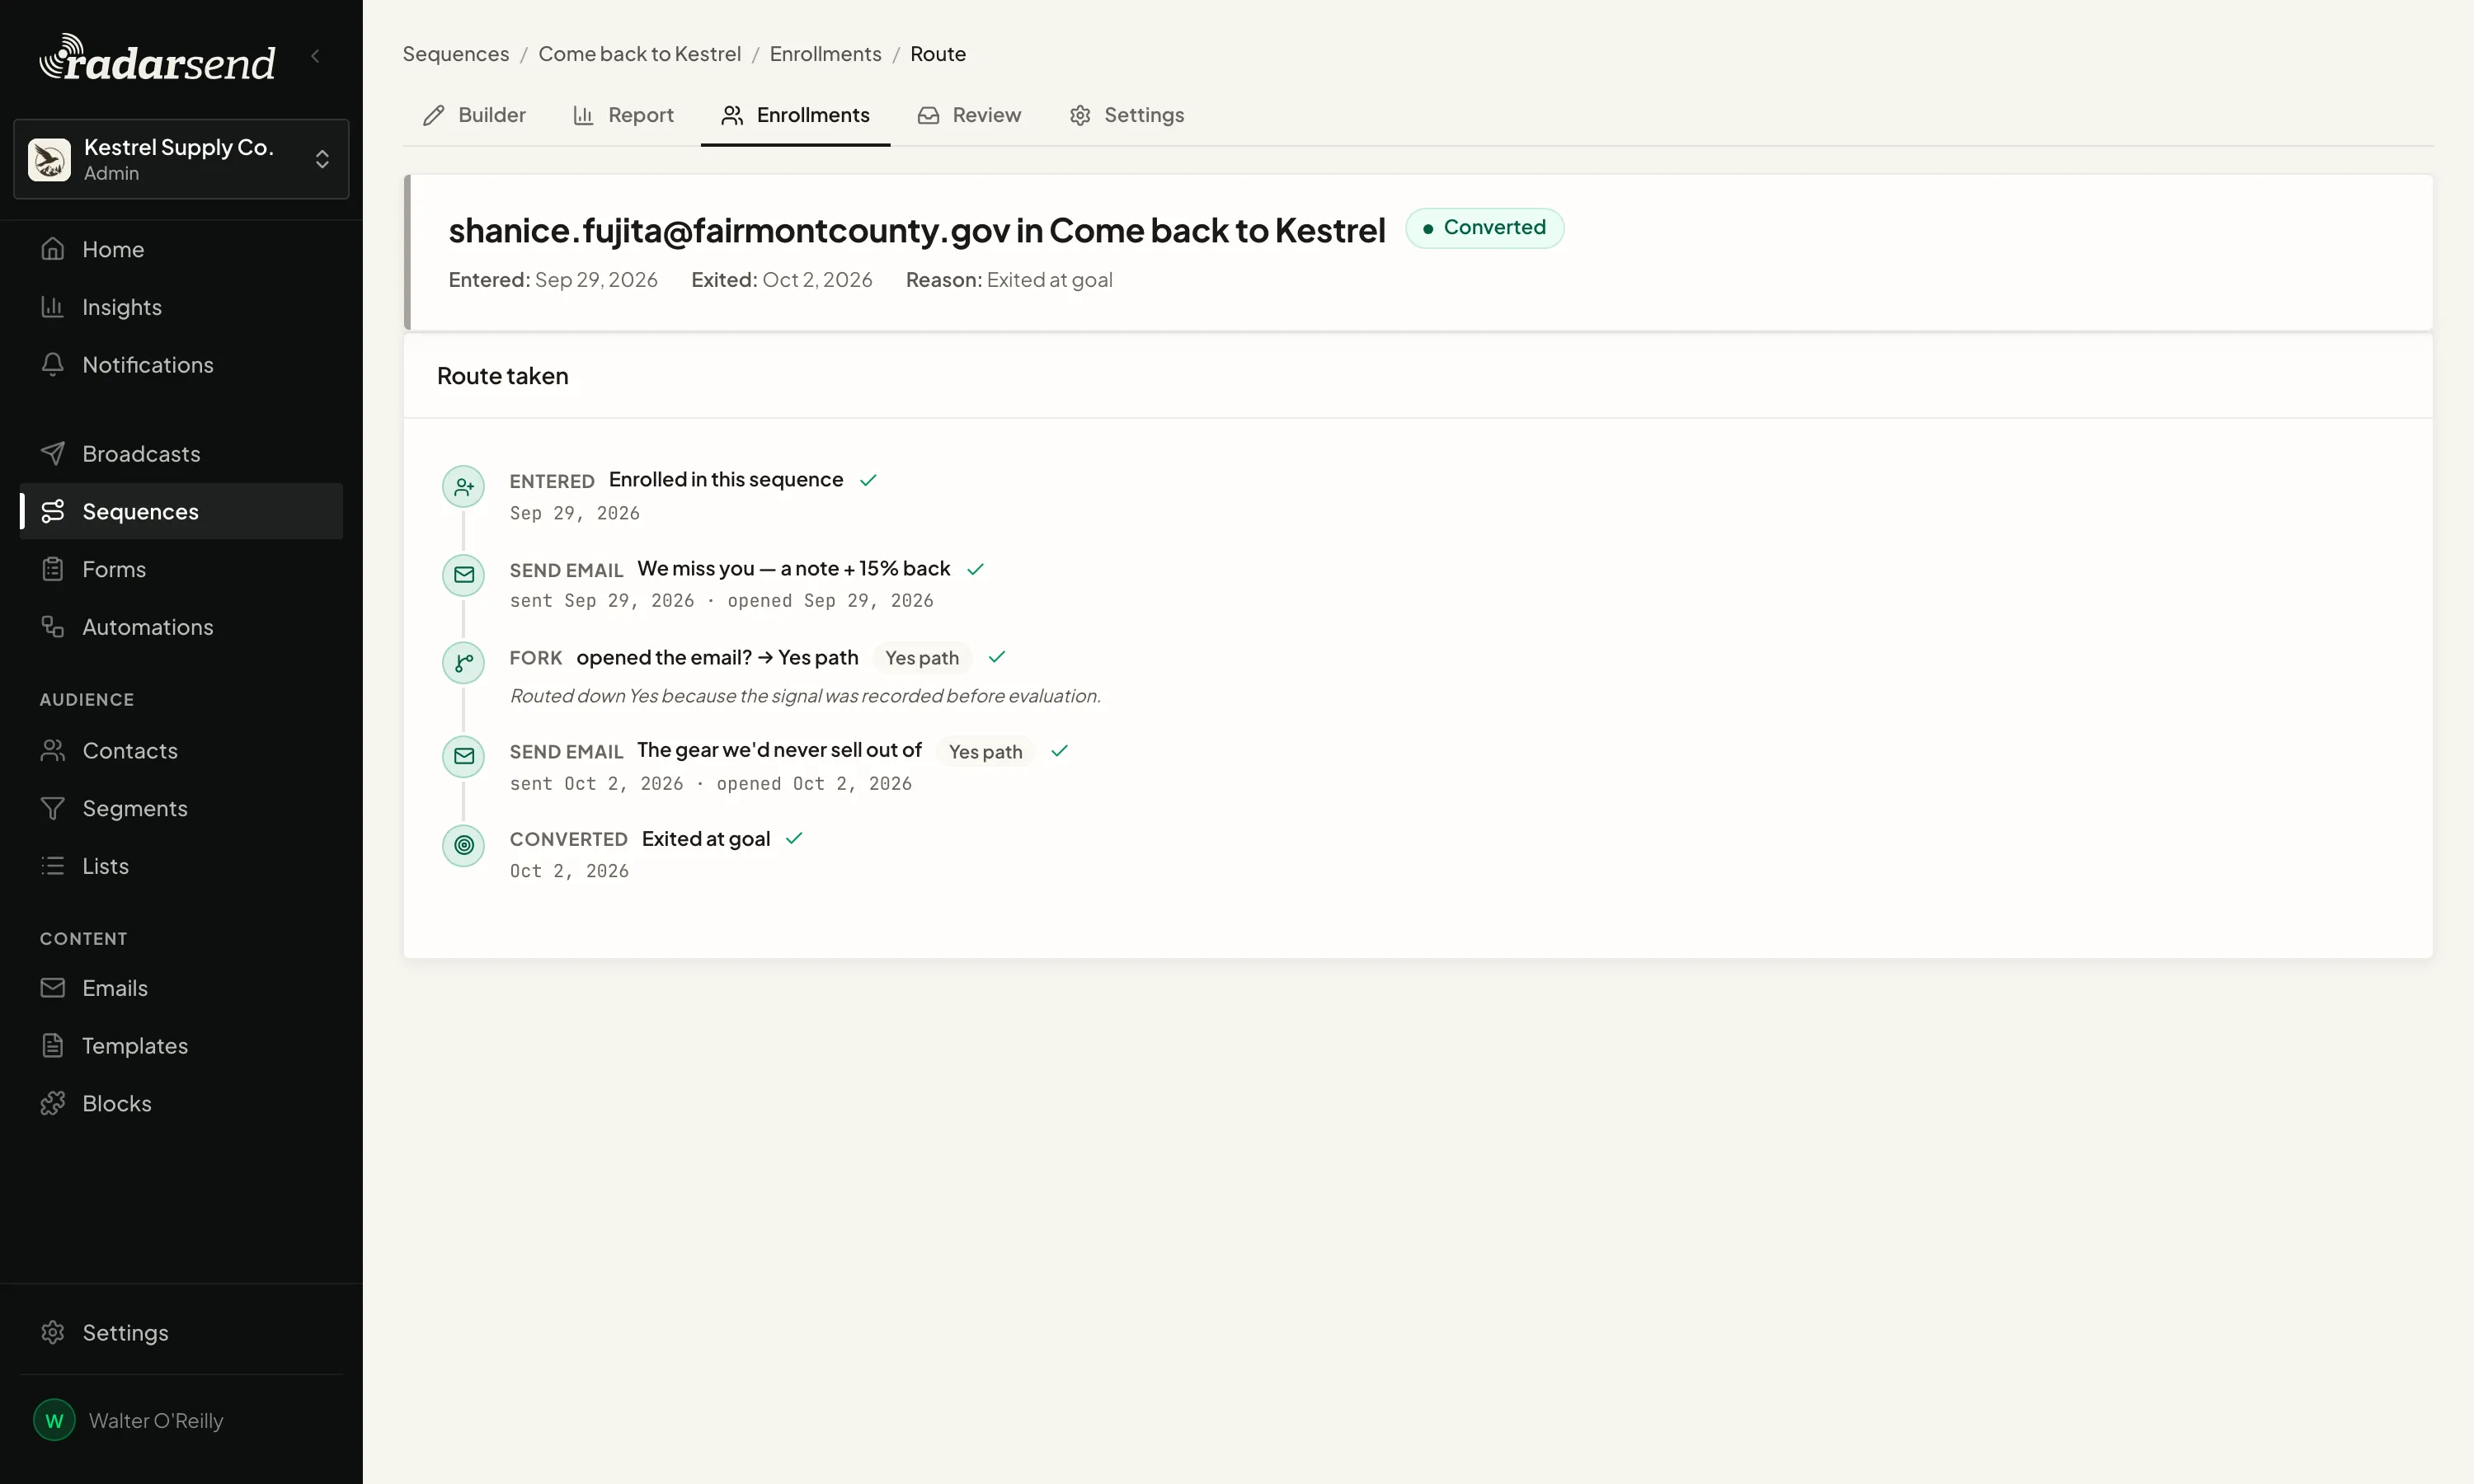The image size is (2474, 1484).
Task: Click the Yes path tag on the Fork step
Action: click(x=922, y=658)
